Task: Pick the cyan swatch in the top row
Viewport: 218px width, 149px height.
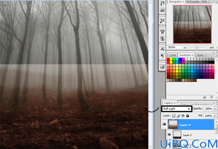Action: [x=177, y=59]
